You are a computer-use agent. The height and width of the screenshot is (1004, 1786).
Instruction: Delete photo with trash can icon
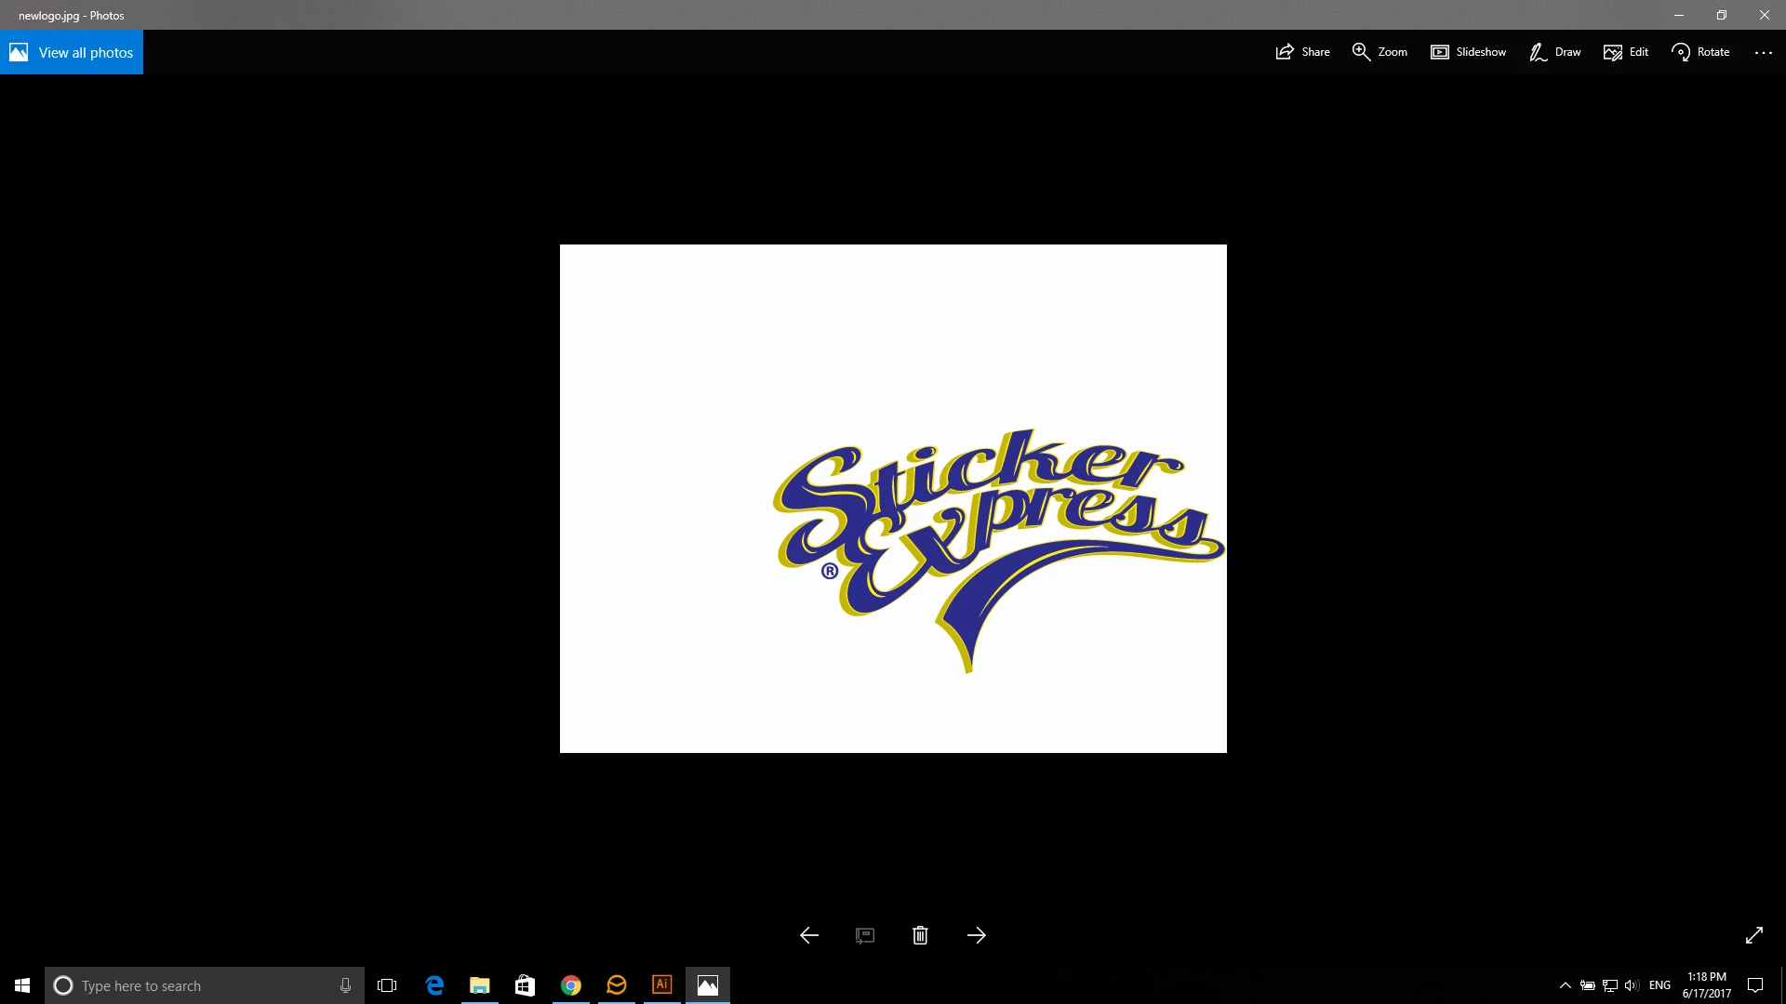point(920,935)
